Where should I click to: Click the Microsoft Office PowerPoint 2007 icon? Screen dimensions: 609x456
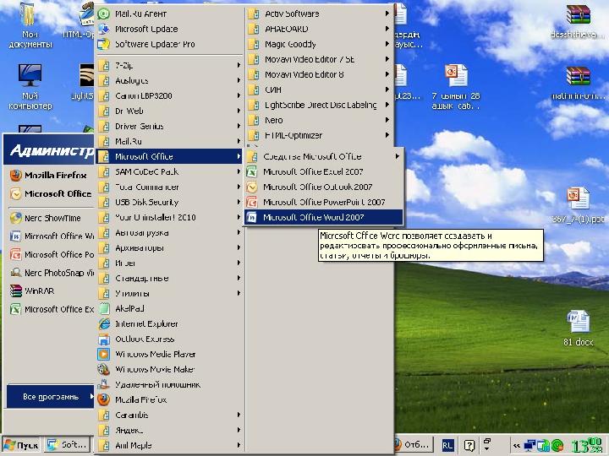tap(251, 202)
